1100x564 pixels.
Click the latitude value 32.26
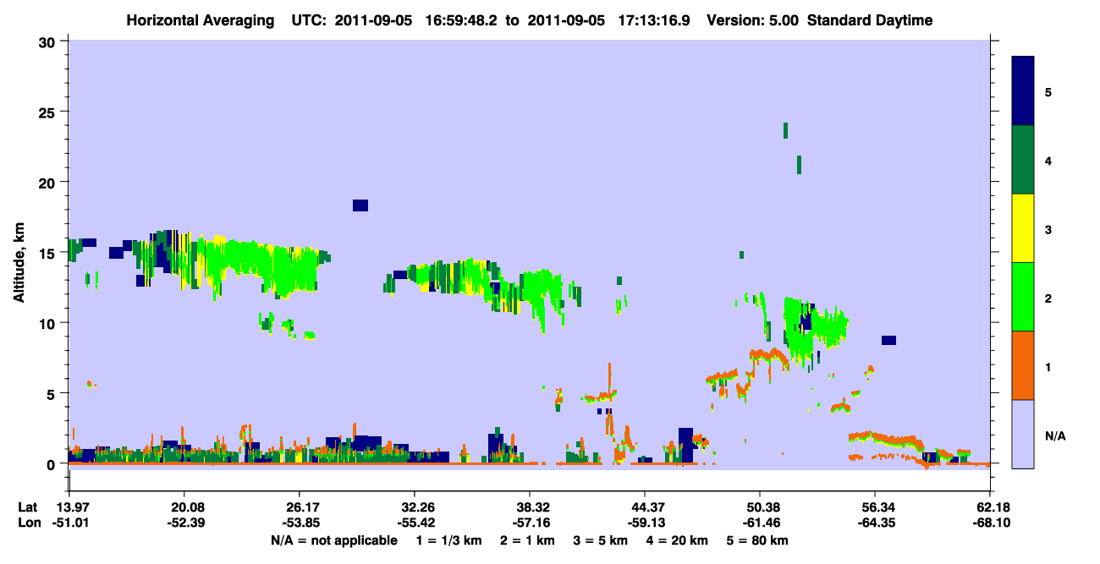click(415, 507)
